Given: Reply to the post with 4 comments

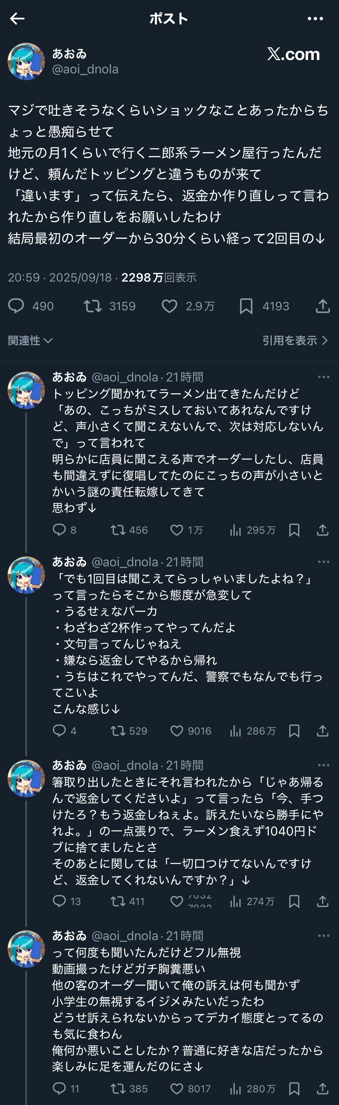Looking at the screenshot, I should pos(59,731).
